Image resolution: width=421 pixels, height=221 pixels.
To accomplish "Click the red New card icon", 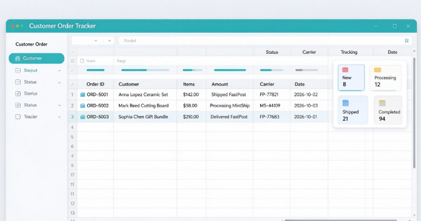I will tap(345, 70).
